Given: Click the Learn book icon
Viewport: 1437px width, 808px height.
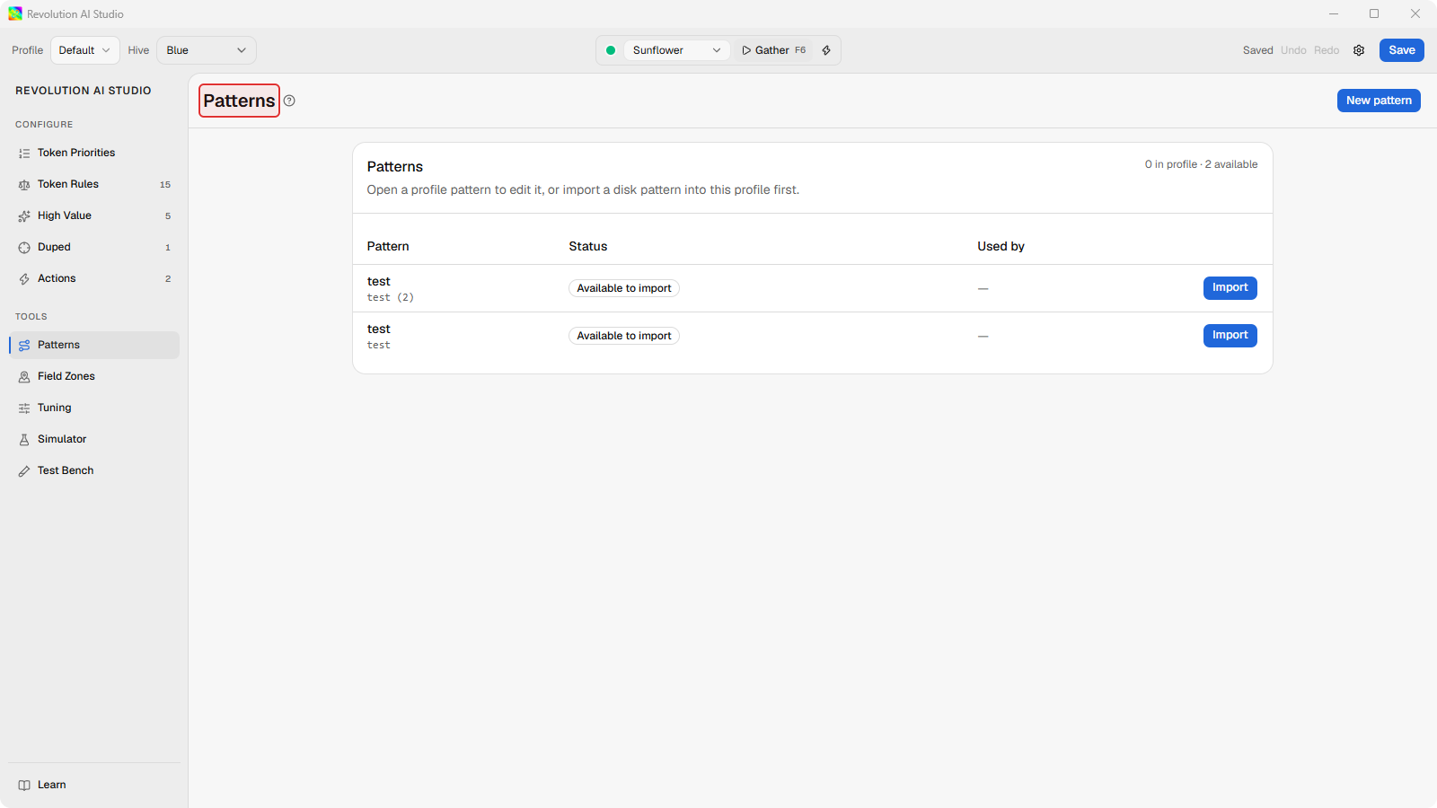Looking at the screenshot, I should [x=24, y=786].
